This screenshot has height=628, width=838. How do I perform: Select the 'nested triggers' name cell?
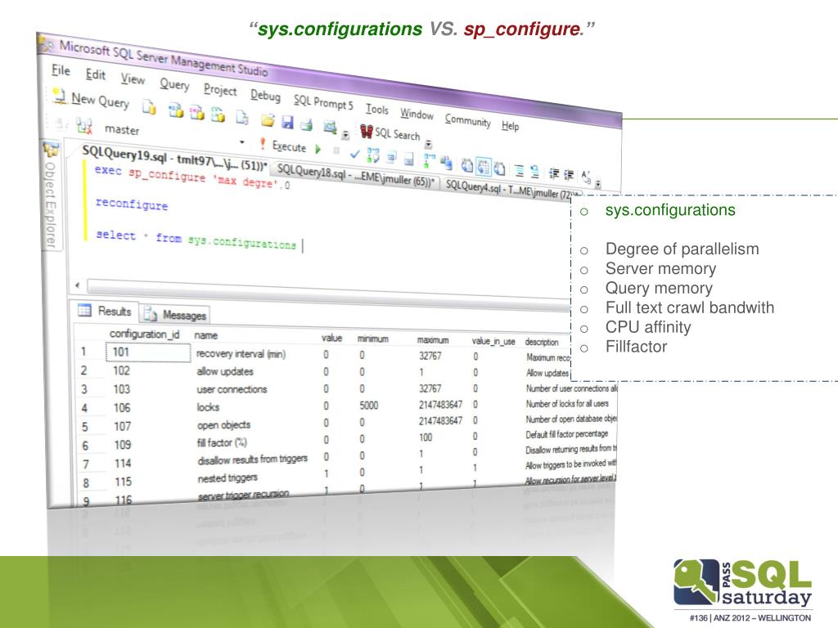point(228,478)
